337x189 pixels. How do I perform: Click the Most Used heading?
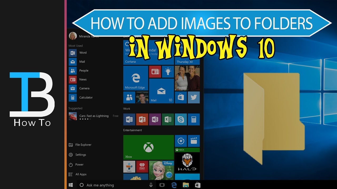point(76,46)
